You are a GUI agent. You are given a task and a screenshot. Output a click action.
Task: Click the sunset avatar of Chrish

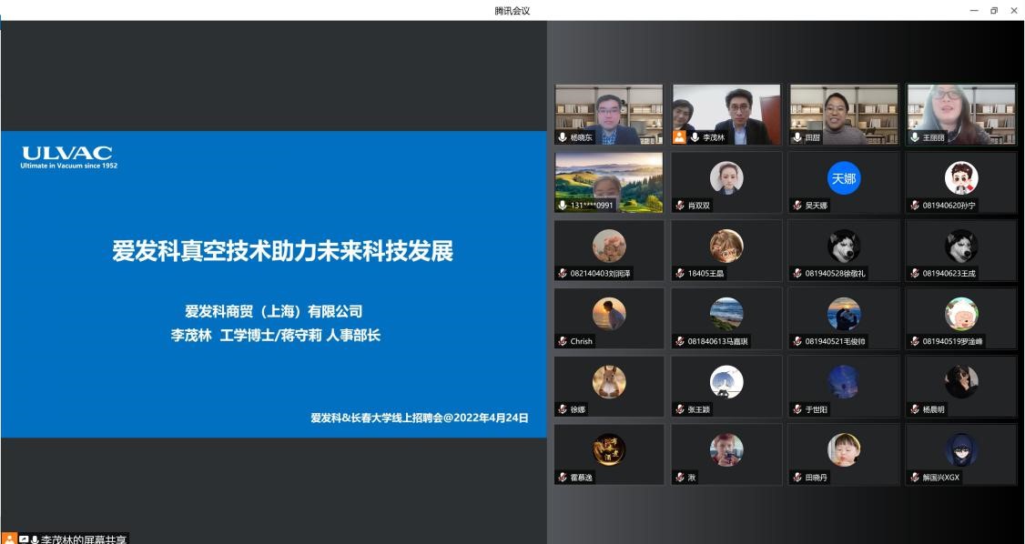tap(609, 314)
